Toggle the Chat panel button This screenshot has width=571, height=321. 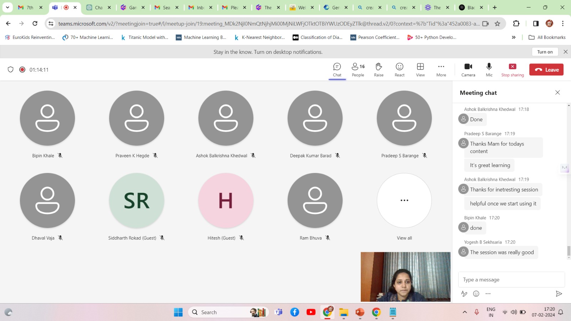[x=337, y=70]
